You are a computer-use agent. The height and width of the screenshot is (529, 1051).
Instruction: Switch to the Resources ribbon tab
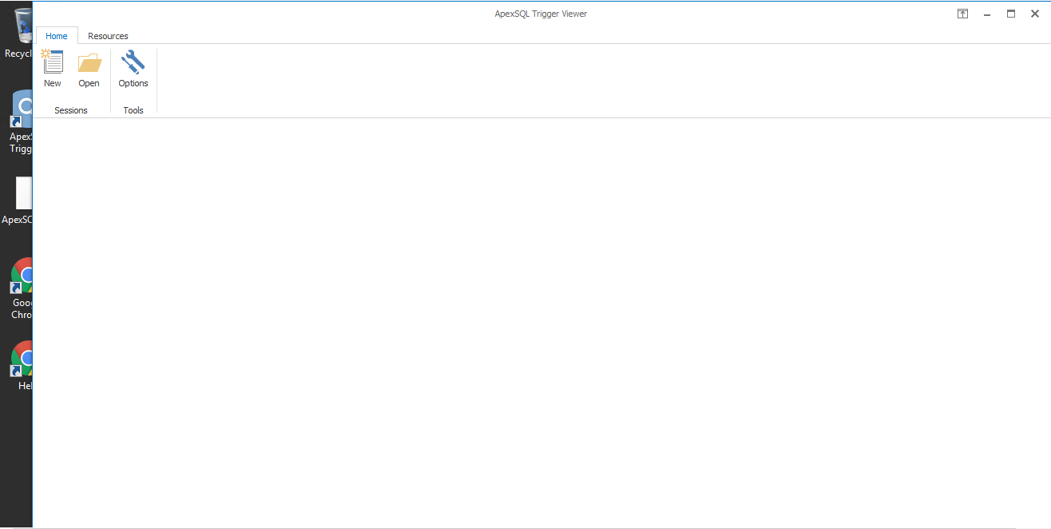[107, 36]
